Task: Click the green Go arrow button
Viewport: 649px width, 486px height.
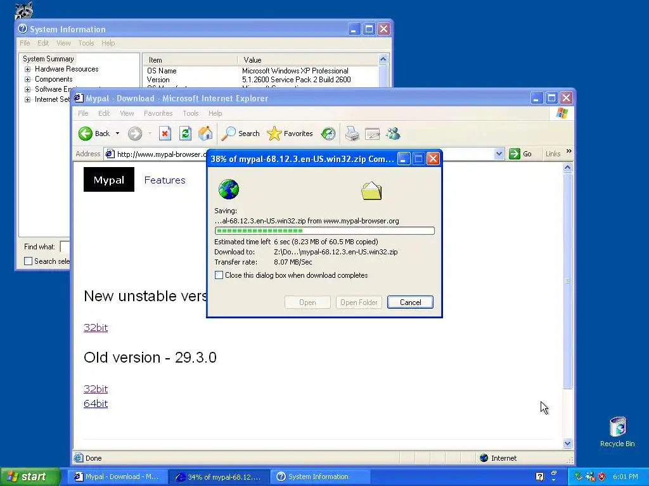Action: coord(515,154)
